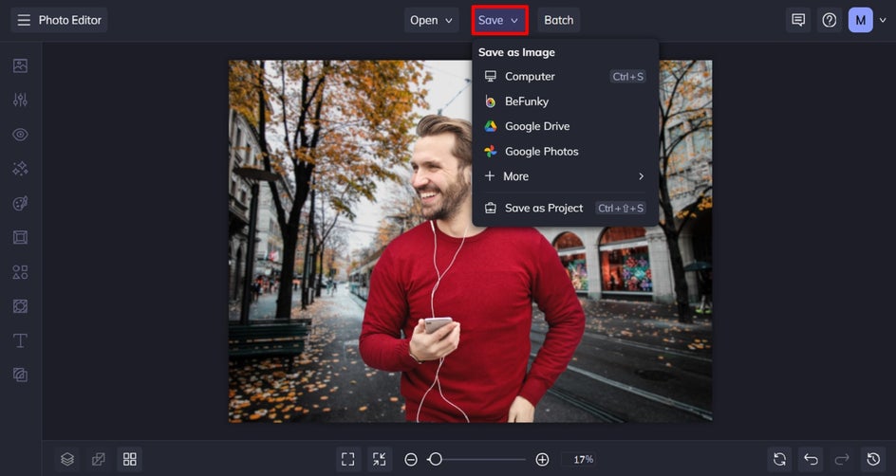The width and height of the screenshot is (896, 476).
Task: Open the Graphics shapes tool
Action: click(x=20, y=272)
